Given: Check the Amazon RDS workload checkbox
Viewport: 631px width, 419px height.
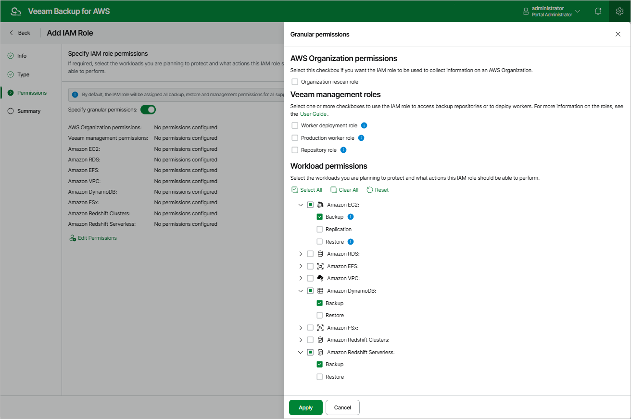Looking at the screenshot, I should pos(310,254).
